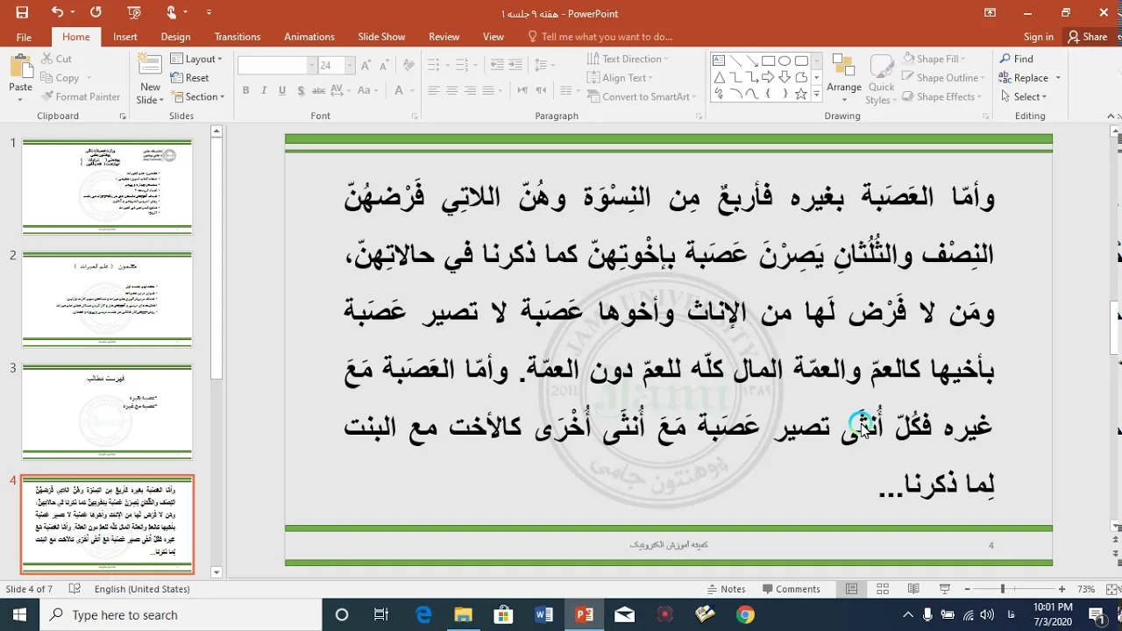Toggle Underline formatting
The image size is (1122, 631).
pos(281,90)
